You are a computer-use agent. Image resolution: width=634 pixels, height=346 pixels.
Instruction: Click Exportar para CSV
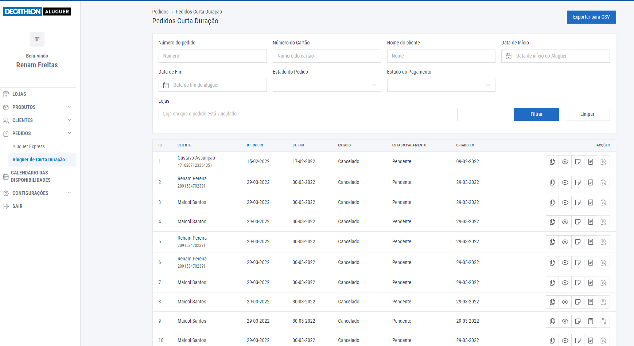point(591,17)
